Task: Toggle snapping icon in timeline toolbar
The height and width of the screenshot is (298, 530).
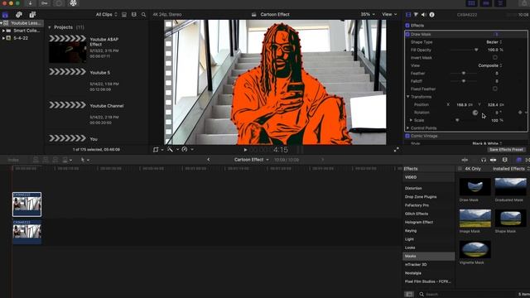Action: pyautogui.click(x=494, y=160)
